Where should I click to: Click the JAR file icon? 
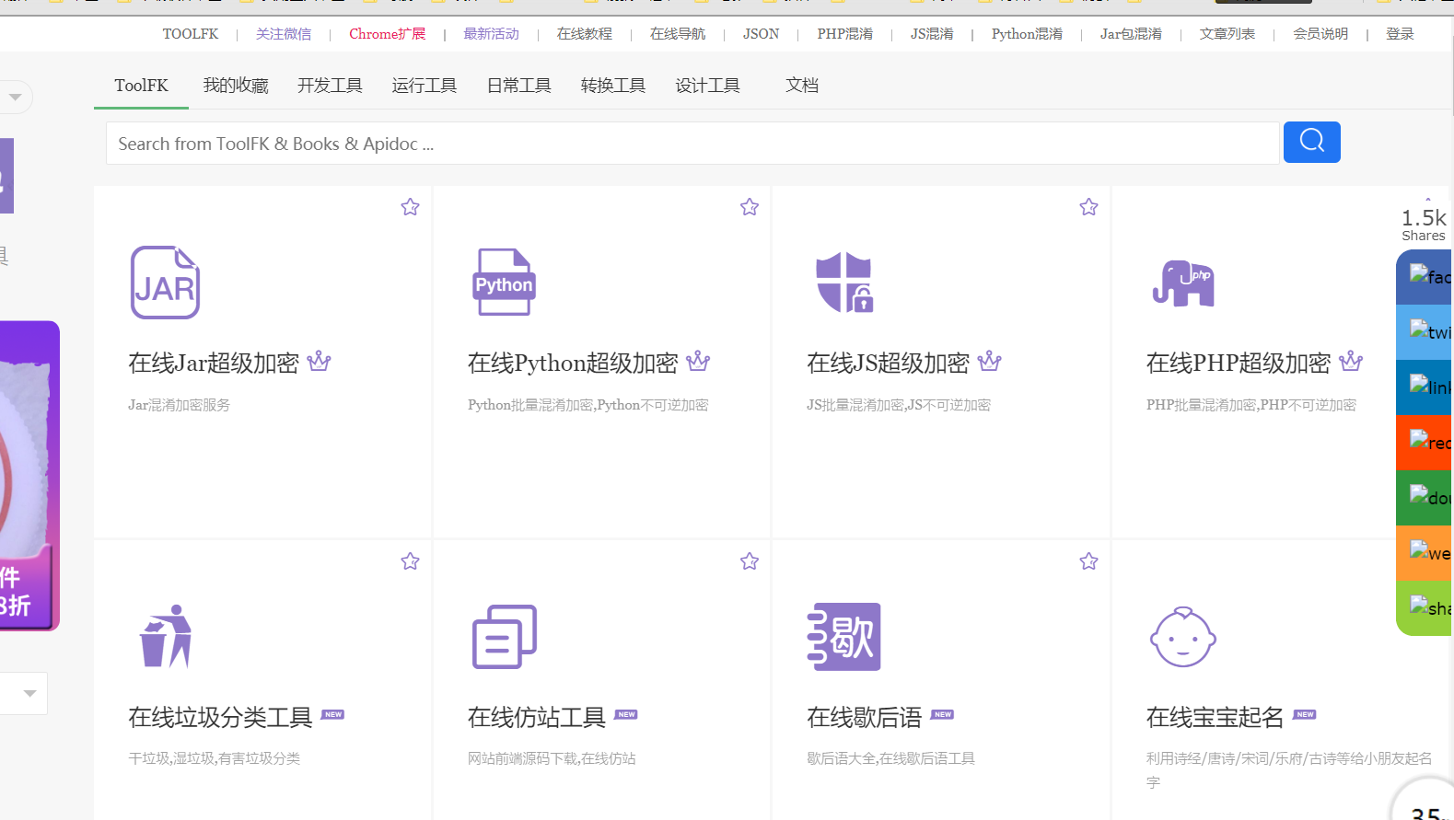pos(165,283)
